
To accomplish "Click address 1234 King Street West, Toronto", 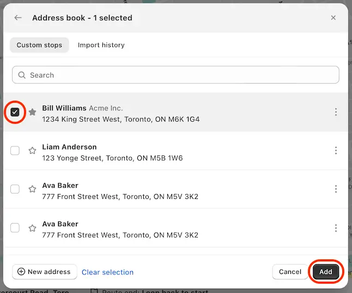I will click(x=121, y=119).
